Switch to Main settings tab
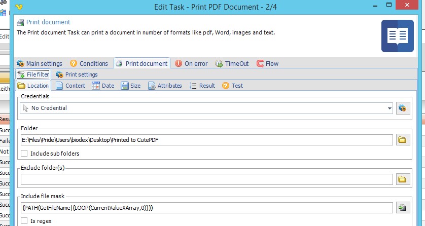Image resolution: width=425 pixels, height=226 pixels. pyautogui.click(x=40, y=63)
